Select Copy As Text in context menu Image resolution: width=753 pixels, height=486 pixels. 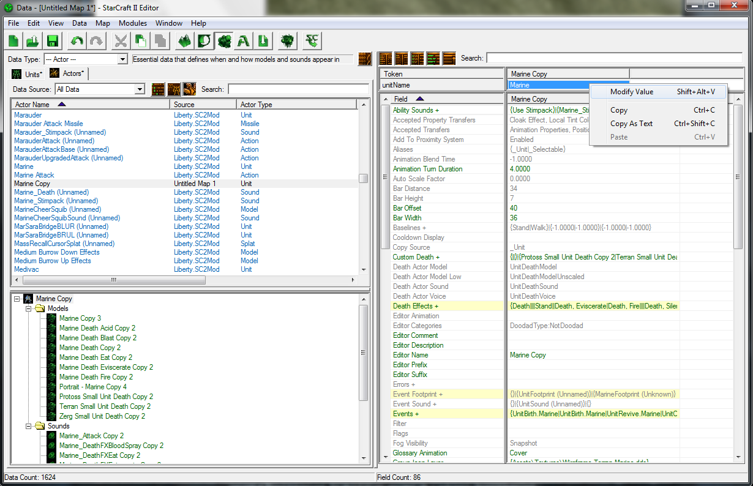[631, 124]
